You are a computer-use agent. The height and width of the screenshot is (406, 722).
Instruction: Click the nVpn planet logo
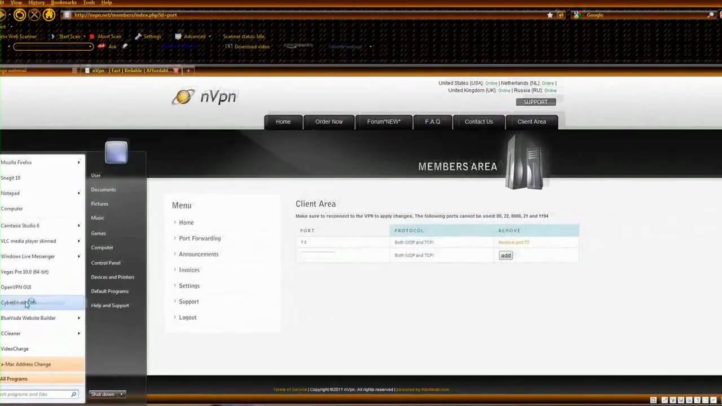(x=183, y=97)
